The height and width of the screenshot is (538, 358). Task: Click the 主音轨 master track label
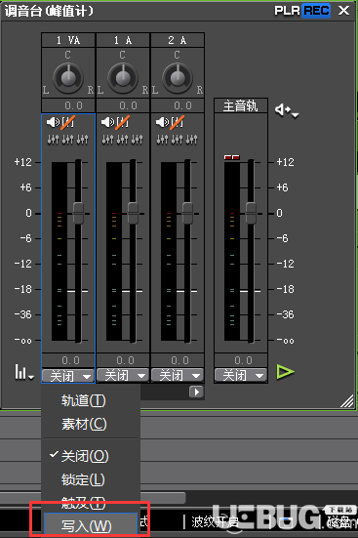point(241,105)
